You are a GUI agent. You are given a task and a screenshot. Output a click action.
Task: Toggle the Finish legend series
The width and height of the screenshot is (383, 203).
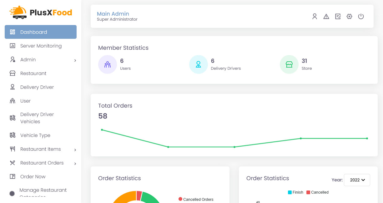click(295, 192)
